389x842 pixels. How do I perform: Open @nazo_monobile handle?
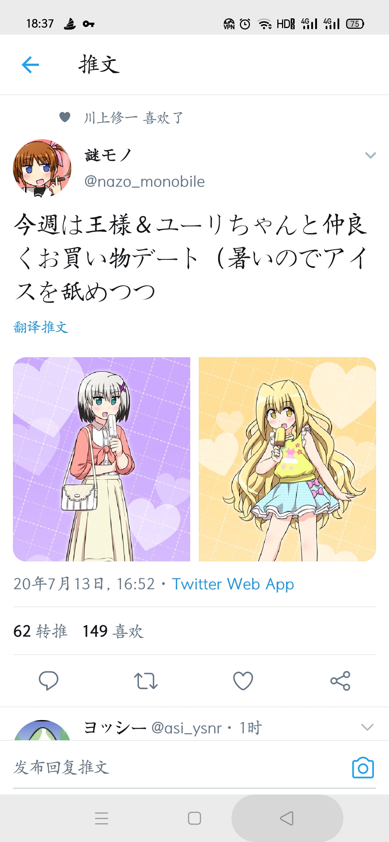[144, 182]
